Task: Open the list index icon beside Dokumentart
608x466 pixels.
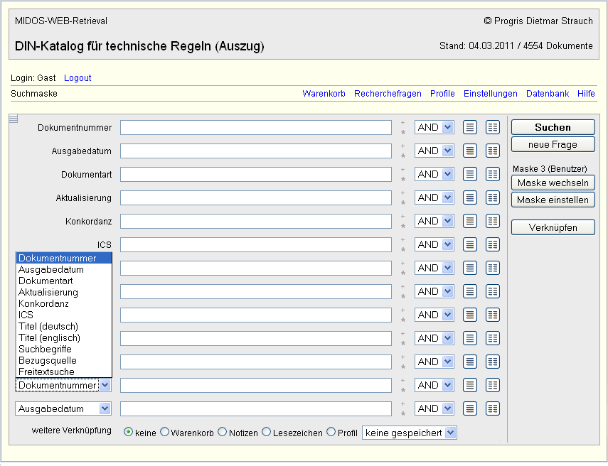Action: click(470, 174)
